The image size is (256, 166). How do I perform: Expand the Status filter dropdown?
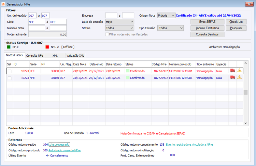pos(120,28)
